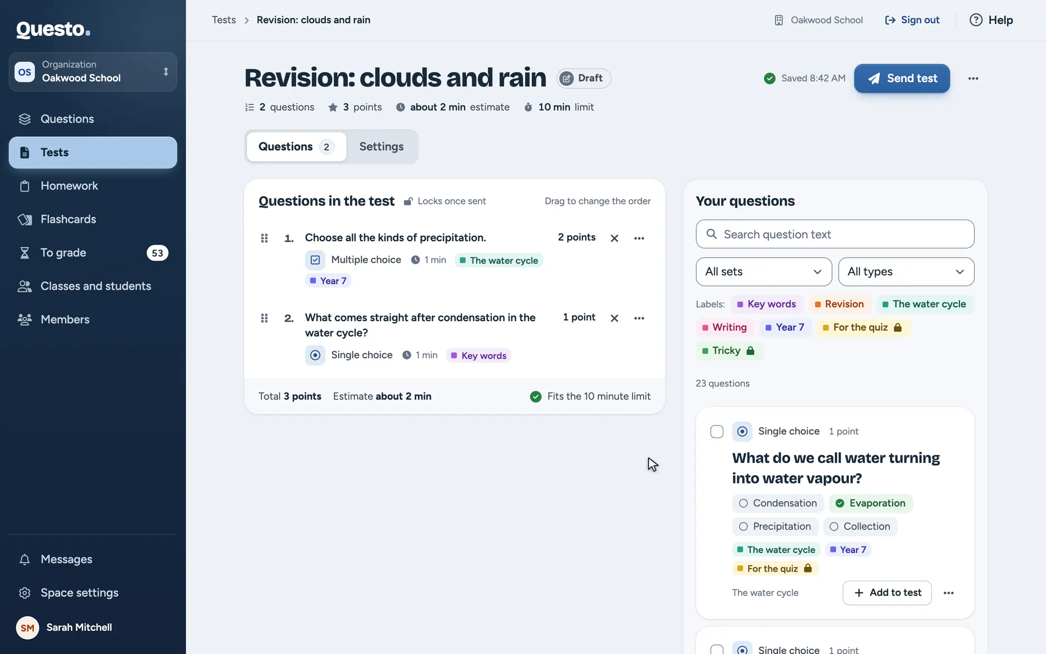This screenshot has width=1046, height=654.
Task: Tick the checkbox on the water vapour question
Action: [x=717, y=432]
